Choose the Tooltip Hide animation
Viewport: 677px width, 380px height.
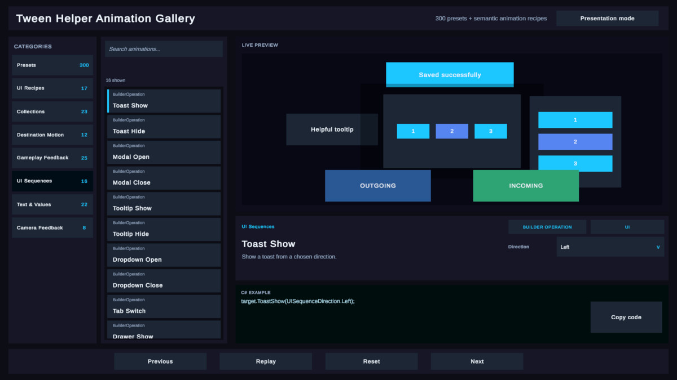pyautogui.click(x=164, y=230)
